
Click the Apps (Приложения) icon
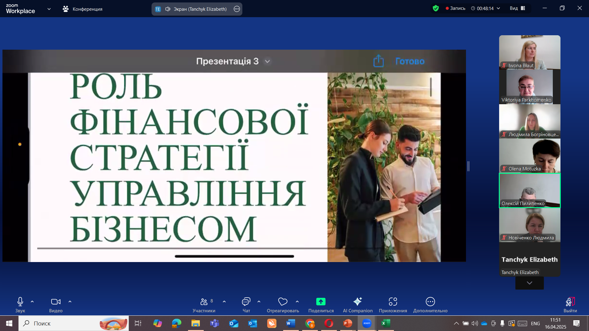393,302
